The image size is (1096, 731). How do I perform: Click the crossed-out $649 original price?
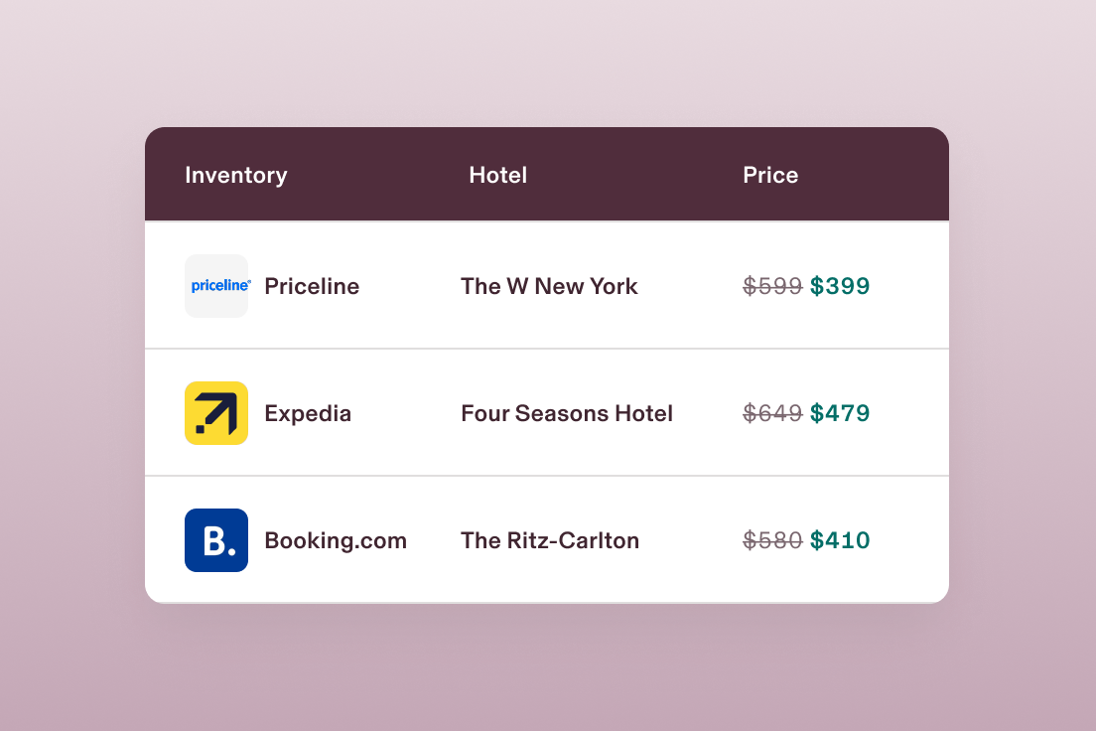[x=772, y=413]
